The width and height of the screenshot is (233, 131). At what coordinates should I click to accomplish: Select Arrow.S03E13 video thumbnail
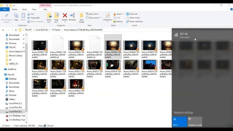pos(95,65)
